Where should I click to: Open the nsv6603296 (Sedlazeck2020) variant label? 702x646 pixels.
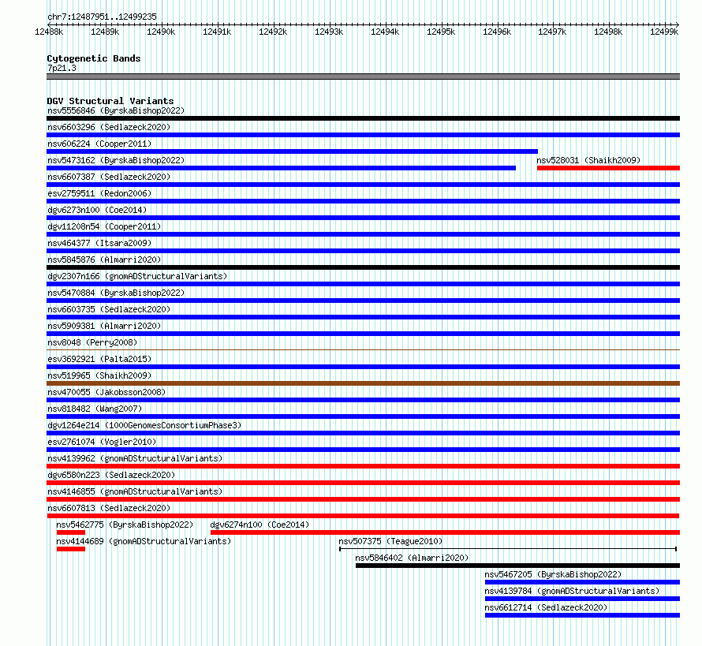[109, 127]
